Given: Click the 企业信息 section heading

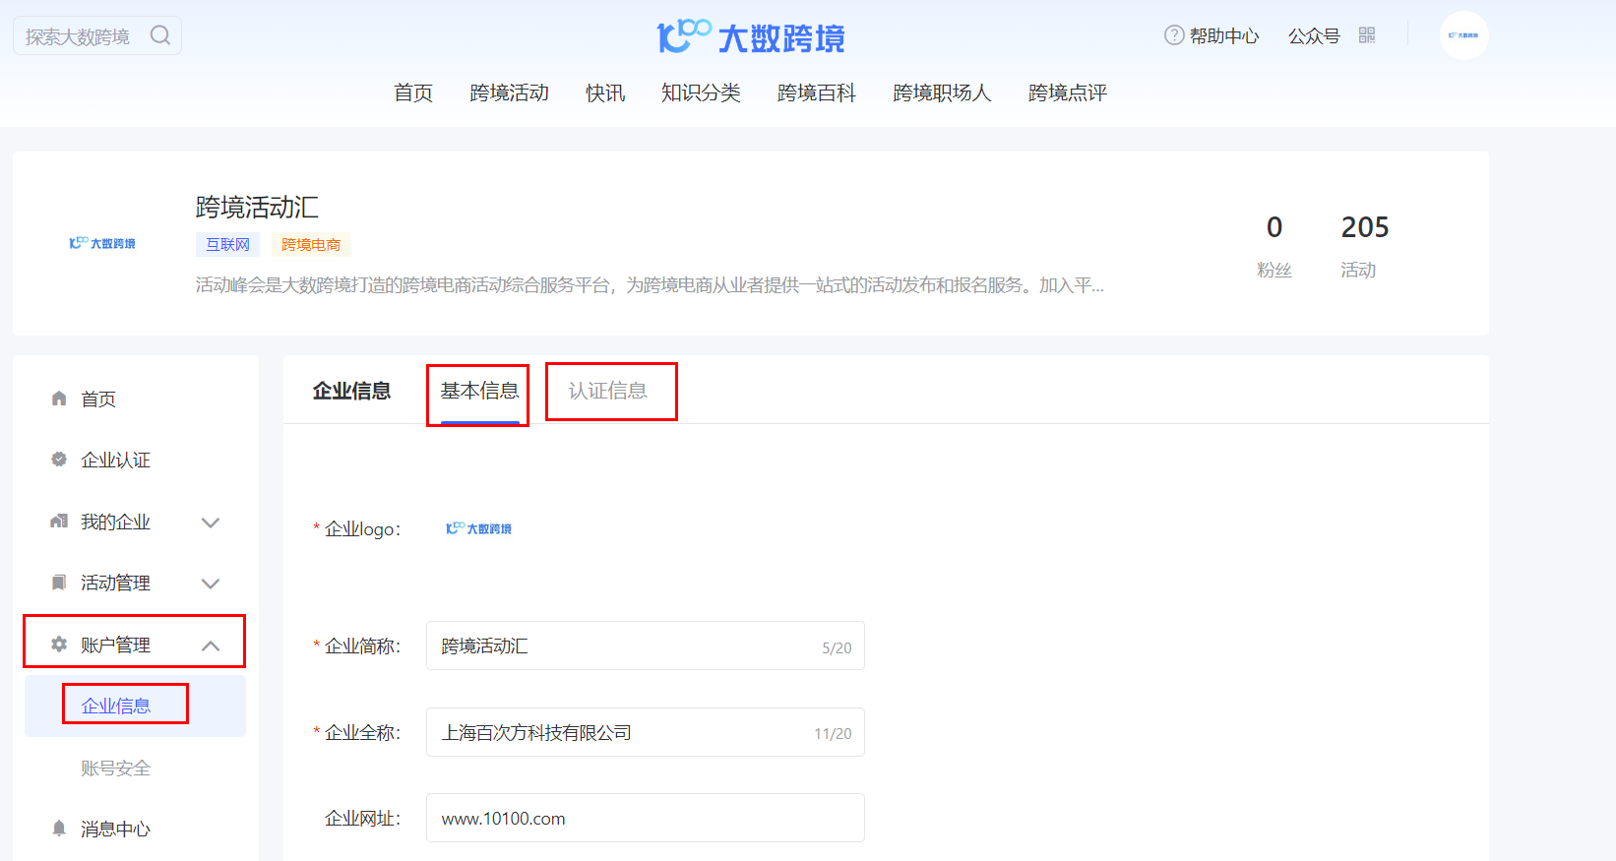Looking at the screenshot, I should coord(351,391).
